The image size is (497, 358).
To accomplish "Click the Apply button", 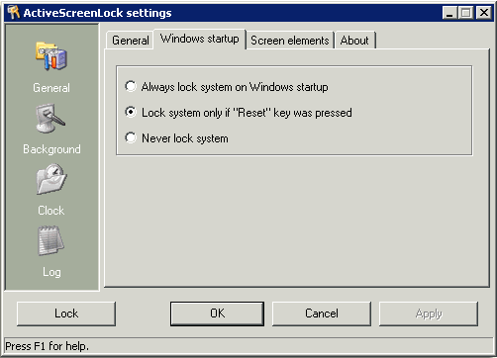I will [429, 313].
